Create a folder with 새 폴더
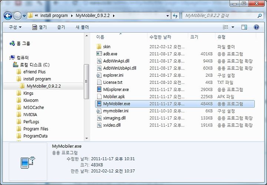 point(82,27)
